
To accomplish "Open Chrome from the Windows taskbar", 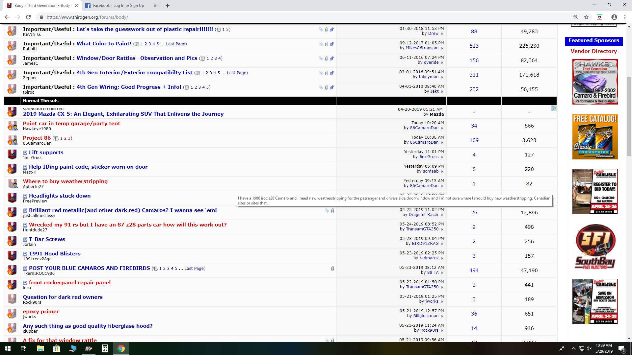I will pyautogui.click(x=121, y=348).
